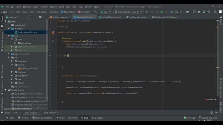Click the user avatar icon in toolbar
The width and height of the screenshot is (223, 125).
click(220, 12)
